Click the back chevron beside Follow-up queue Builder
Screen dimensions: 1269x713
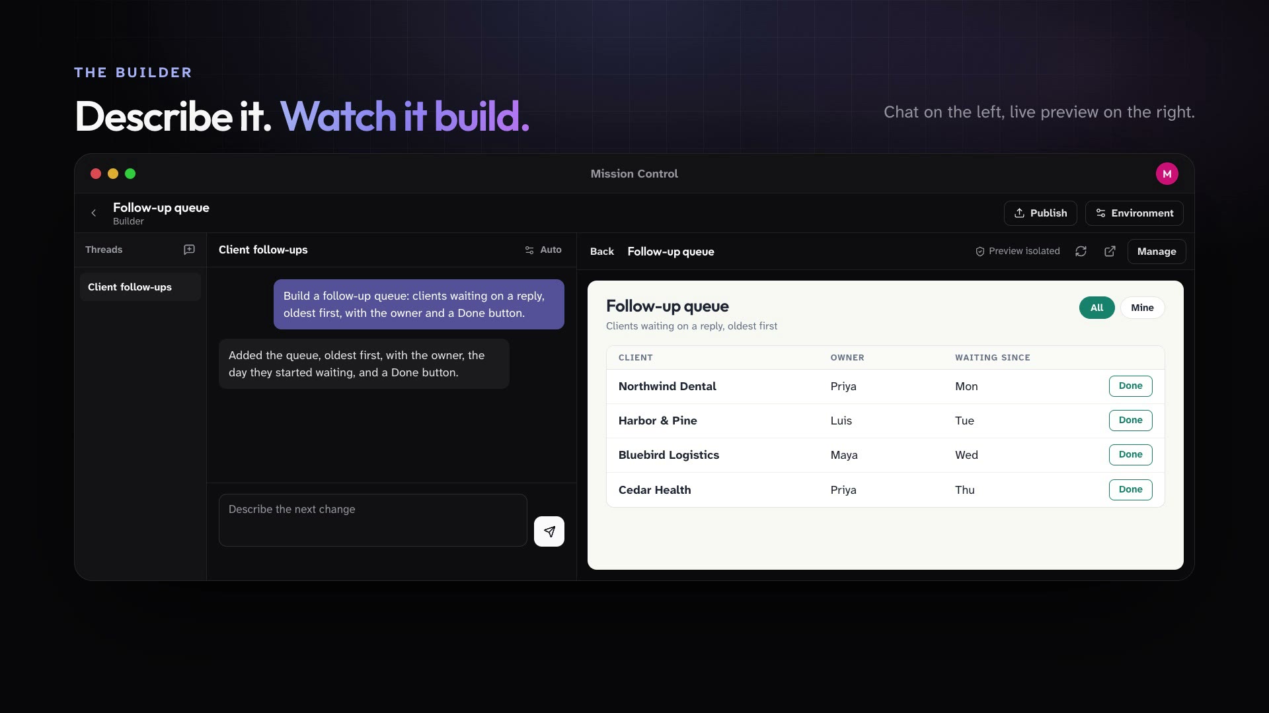click(x=94, y=213)
